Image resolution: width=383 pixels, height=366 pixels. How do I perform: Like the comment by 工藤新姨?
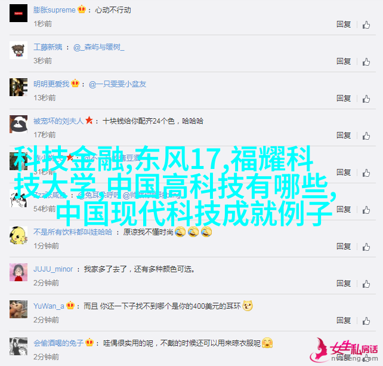coord(366,62)
